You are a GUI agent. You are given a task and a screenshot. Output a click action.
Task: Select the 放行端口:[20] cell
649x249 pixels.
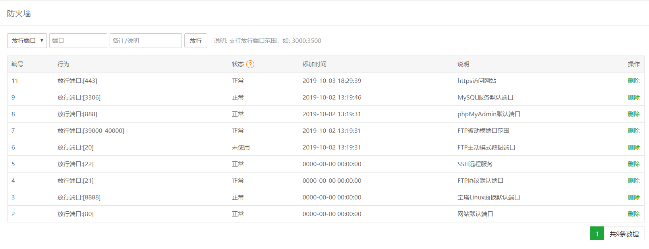point(75,147)
